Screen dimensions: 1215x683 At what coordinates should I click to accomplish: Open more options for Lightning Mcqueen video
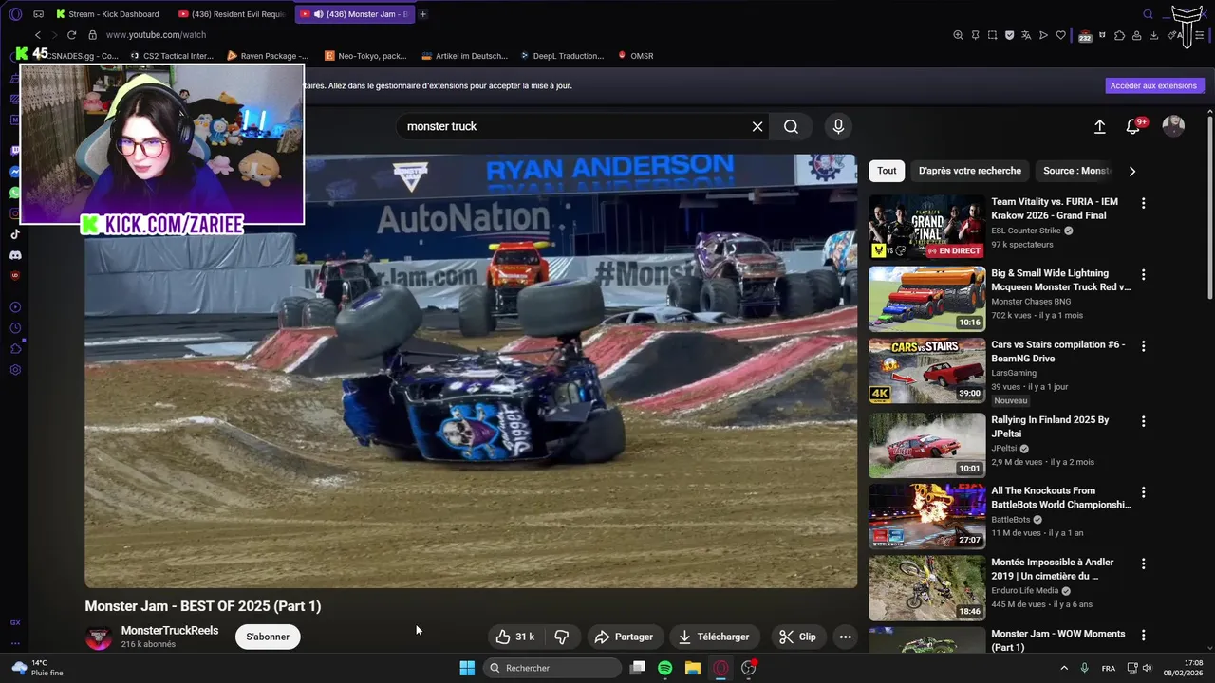click(1143, 274)
